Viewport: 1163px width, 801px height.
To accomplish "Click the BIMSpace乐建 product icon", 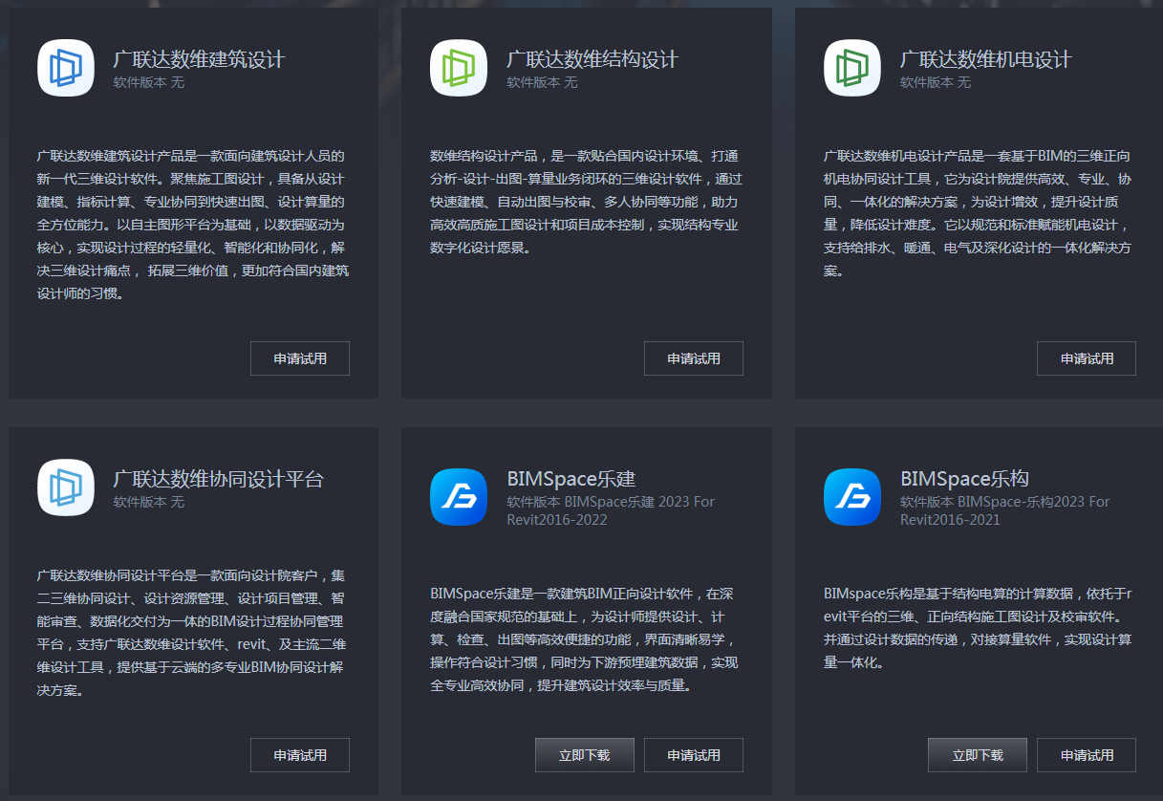I will [x=459, y=497].
